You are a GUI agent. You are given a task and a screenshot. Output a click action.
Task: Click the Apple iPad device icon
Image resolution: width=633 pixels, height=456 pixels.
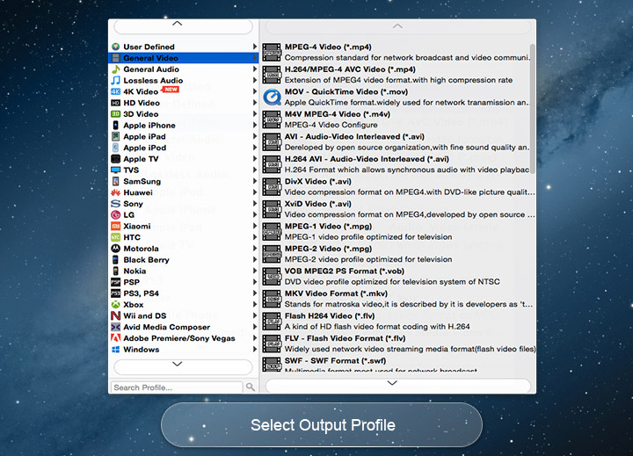pyautogui.click(x=116, y=136)
